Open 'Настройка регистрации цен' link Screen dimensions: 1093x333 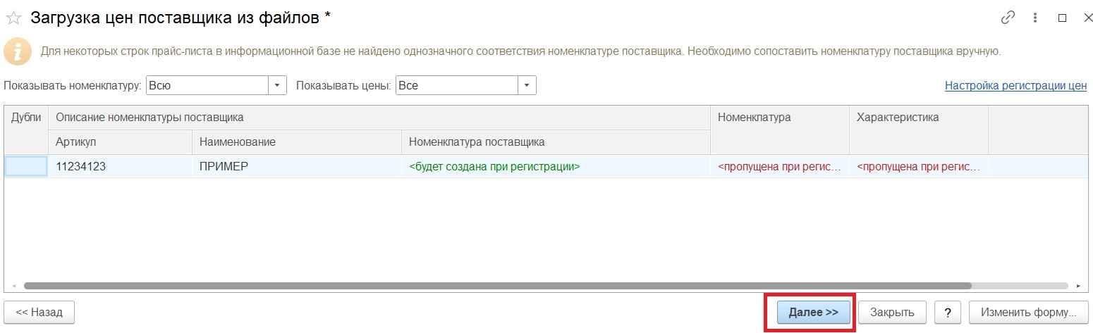point(1015,86)
